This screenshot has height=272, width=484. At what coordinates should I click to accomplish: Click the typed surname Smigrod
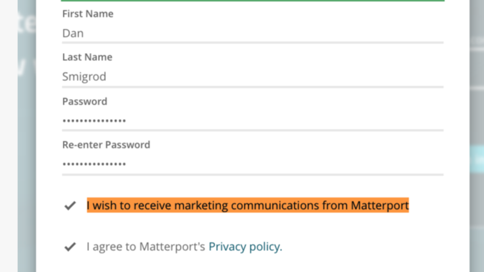click(x=85, y=77)
